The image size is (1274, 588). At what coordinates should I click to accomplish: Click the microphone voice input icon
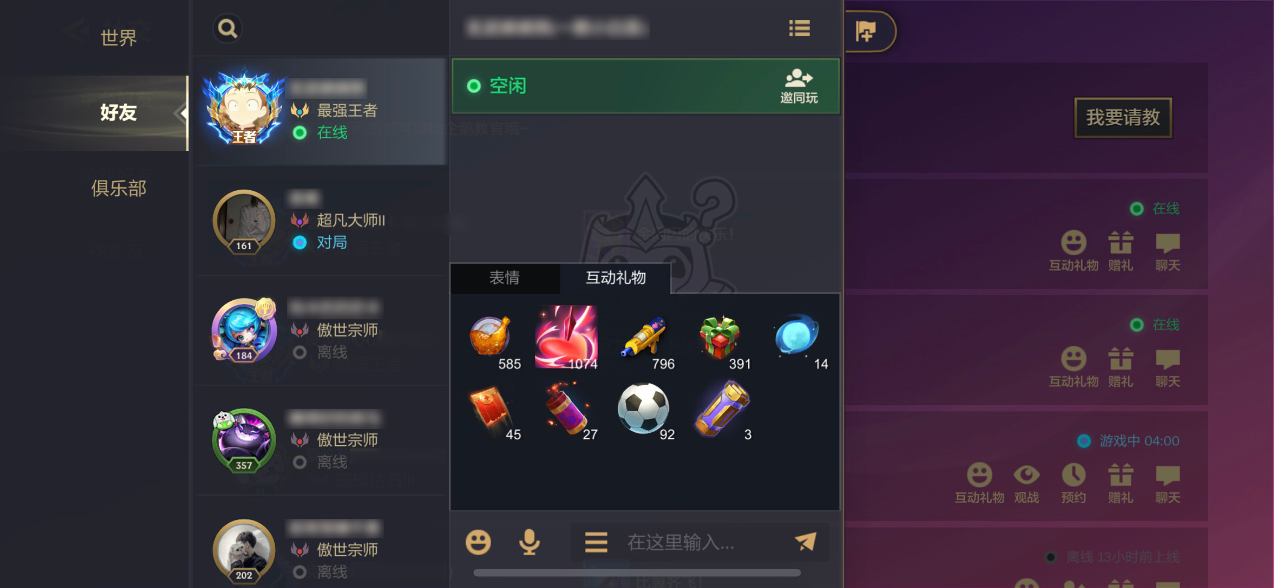click(529, 542)
